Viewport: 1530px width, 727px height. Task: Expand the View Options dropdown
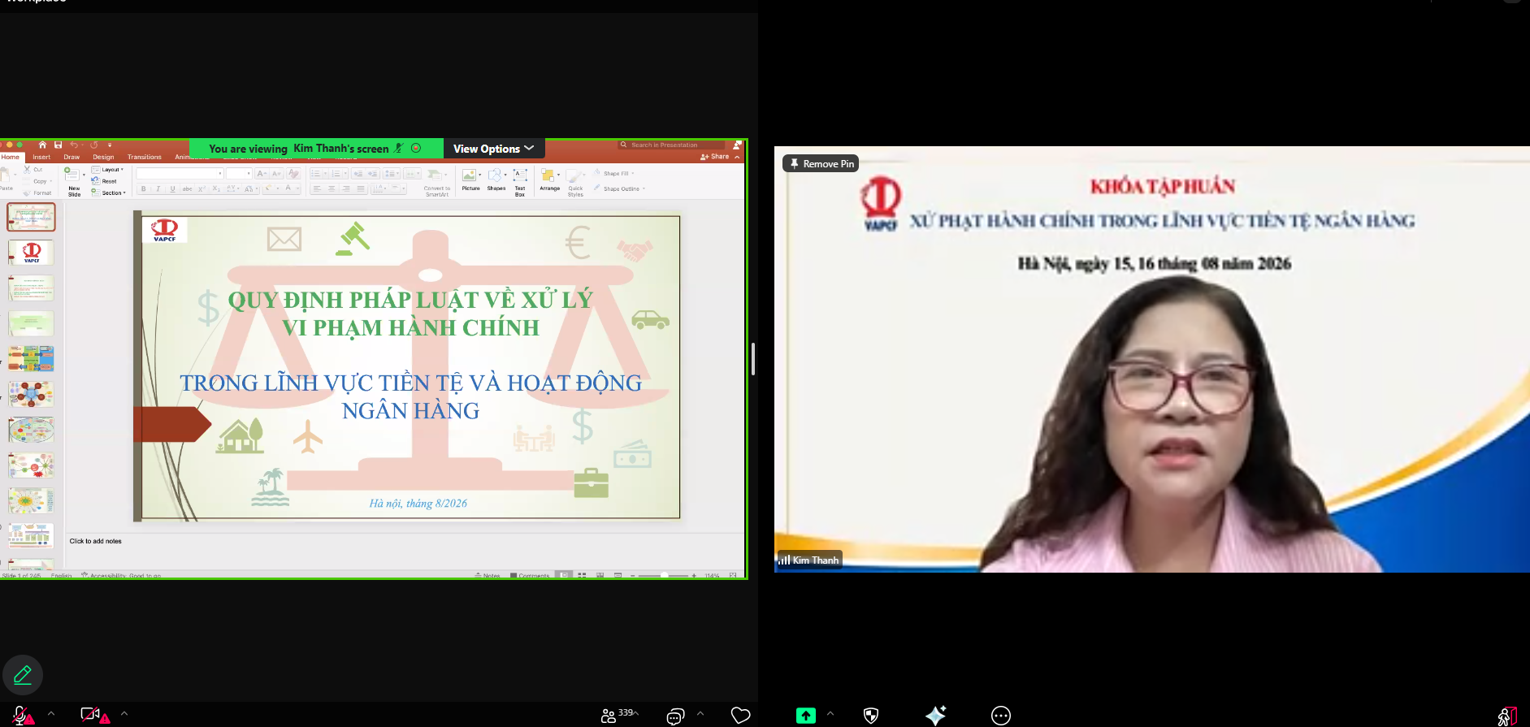point(493,149)
